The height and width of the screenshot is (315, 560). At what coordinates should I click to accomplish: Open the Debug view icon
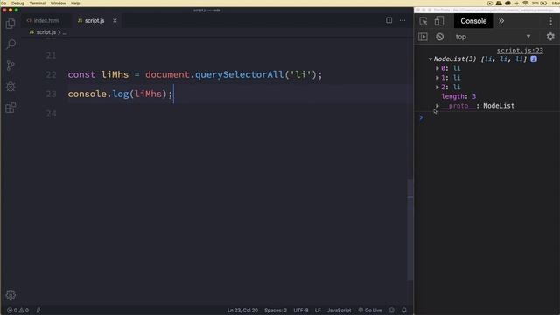click(x=10, y=87)
